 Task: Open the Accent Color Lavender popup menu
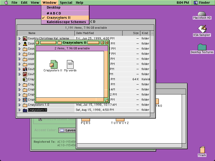coord(67,130)
